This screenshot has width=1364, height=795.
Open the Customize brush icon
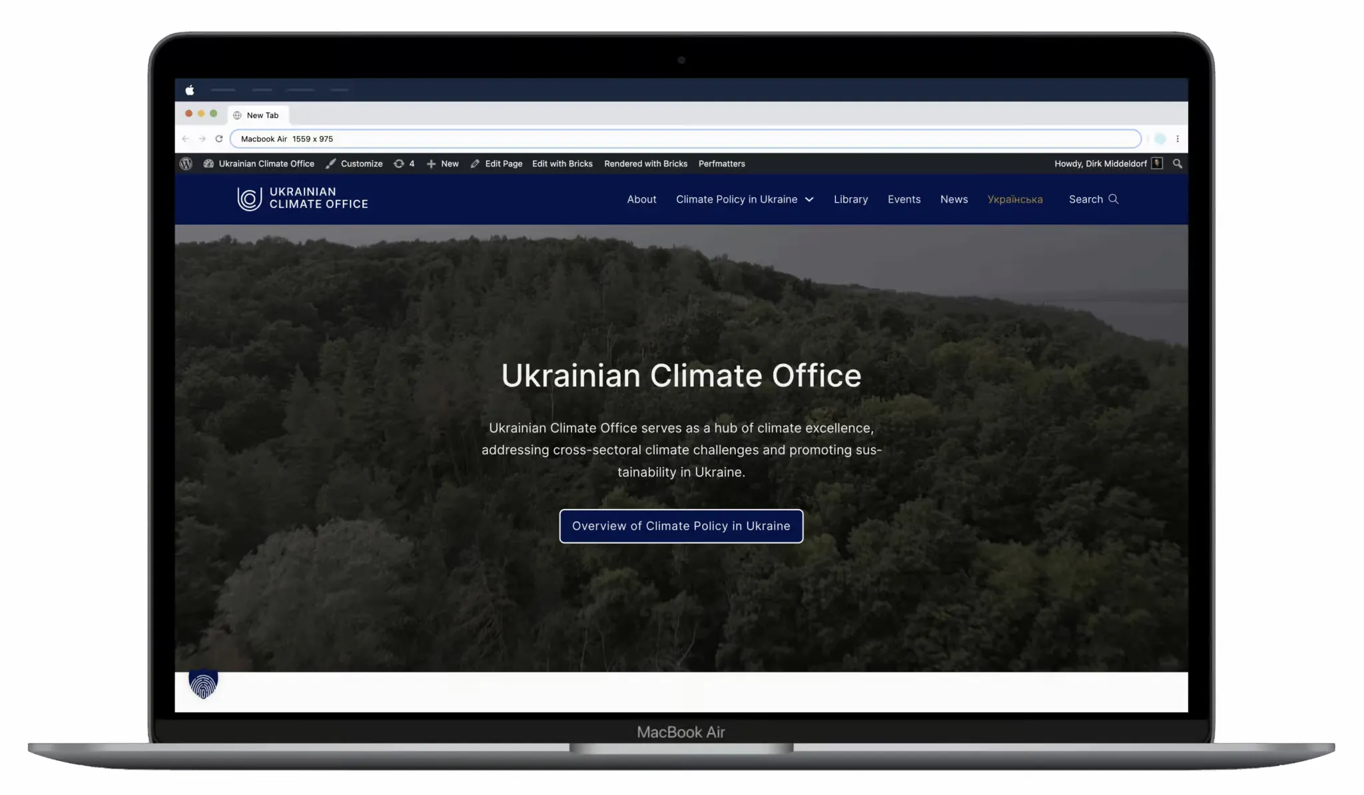[x=331, y=163]
